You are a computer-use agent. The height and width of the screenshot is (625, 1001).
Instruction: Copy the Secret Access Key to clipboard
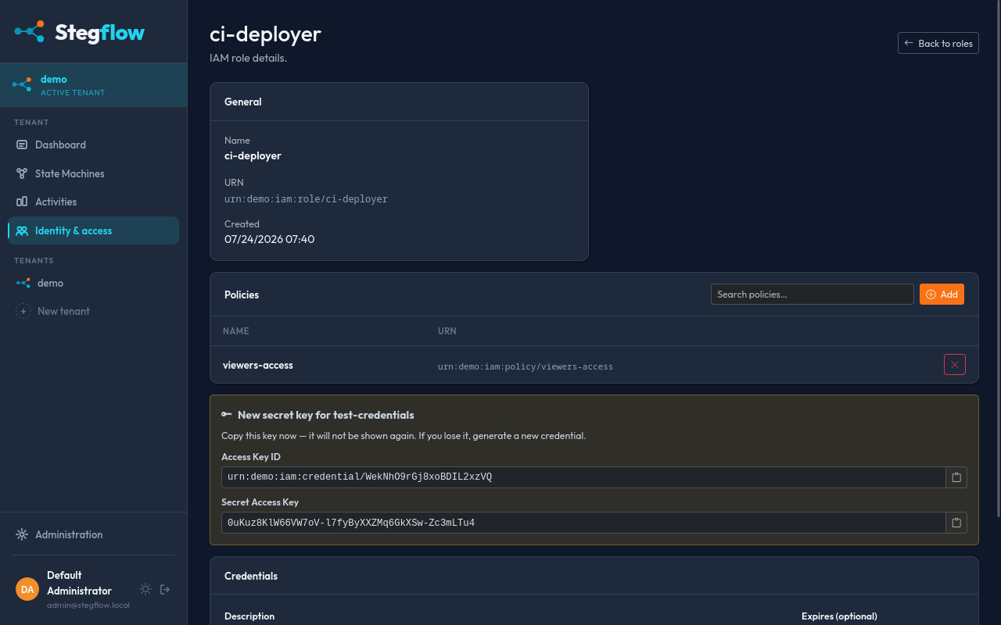[956, 523]
